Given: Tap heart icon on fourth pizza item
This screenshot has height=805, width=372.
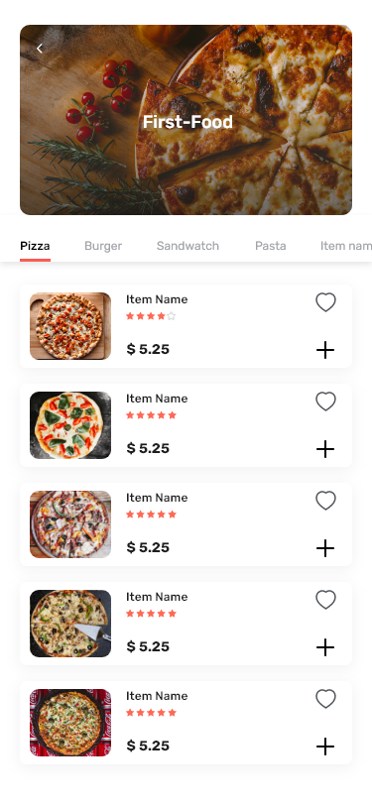Looking at the screenshot, I should [325, 600].
